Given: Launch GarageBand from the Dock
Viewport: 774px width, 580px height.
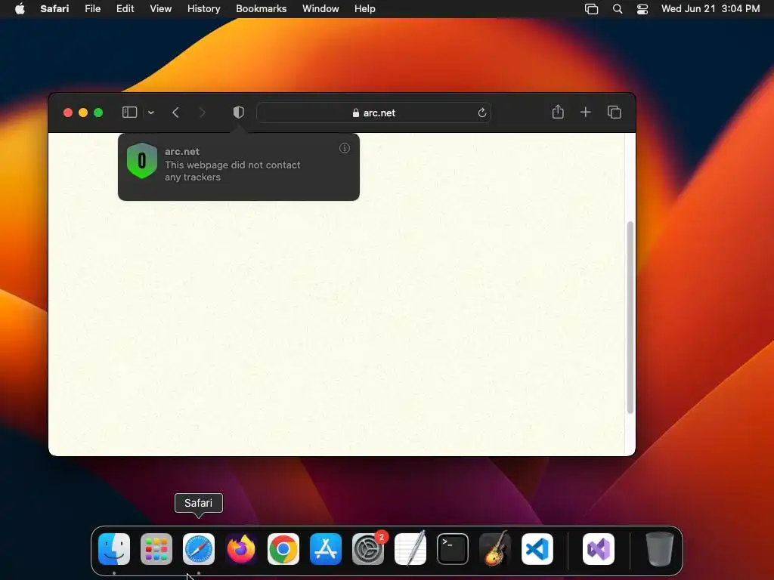Looking at the screenshot, I should coord(495,549).
